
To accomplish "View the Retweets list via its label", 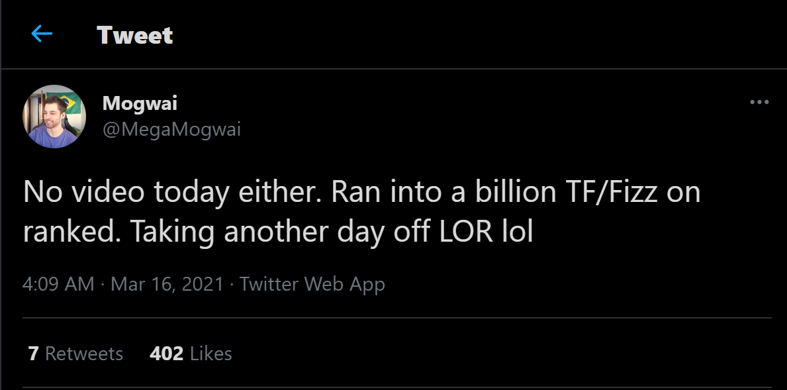I will pos(84,354).
